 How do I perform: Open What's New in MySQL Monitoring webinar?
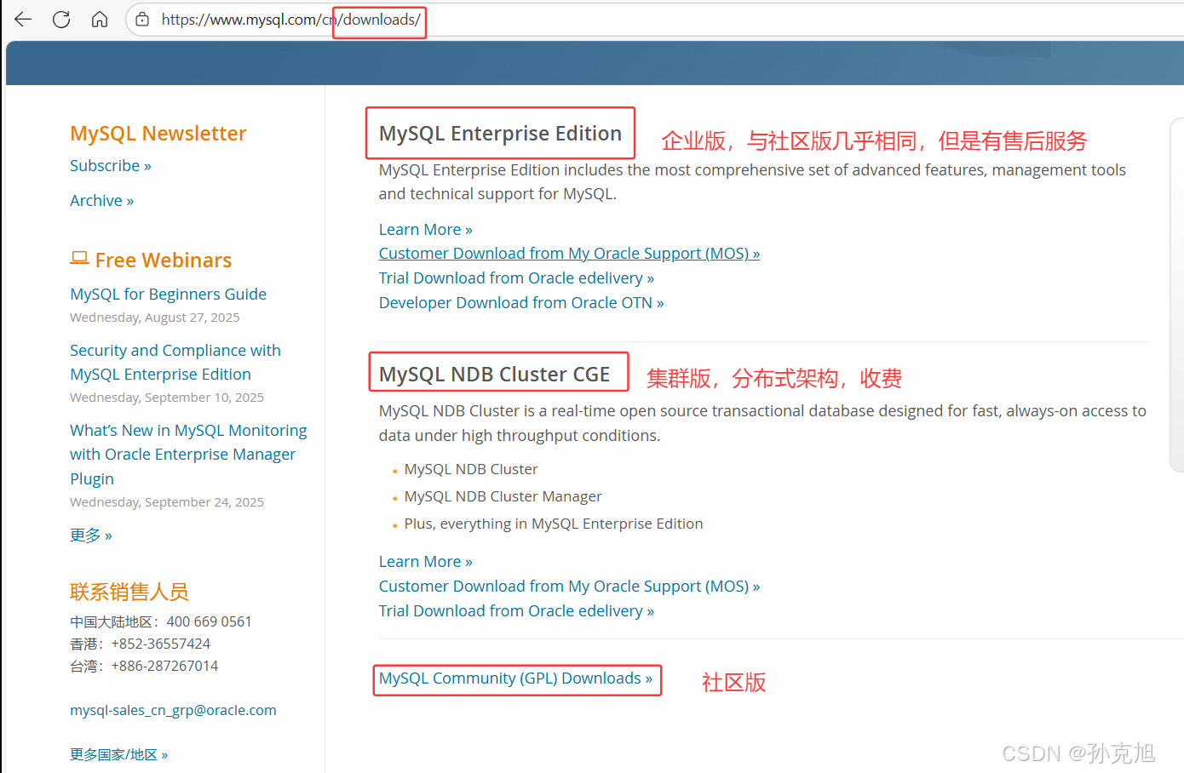click(x=188, y=455)
